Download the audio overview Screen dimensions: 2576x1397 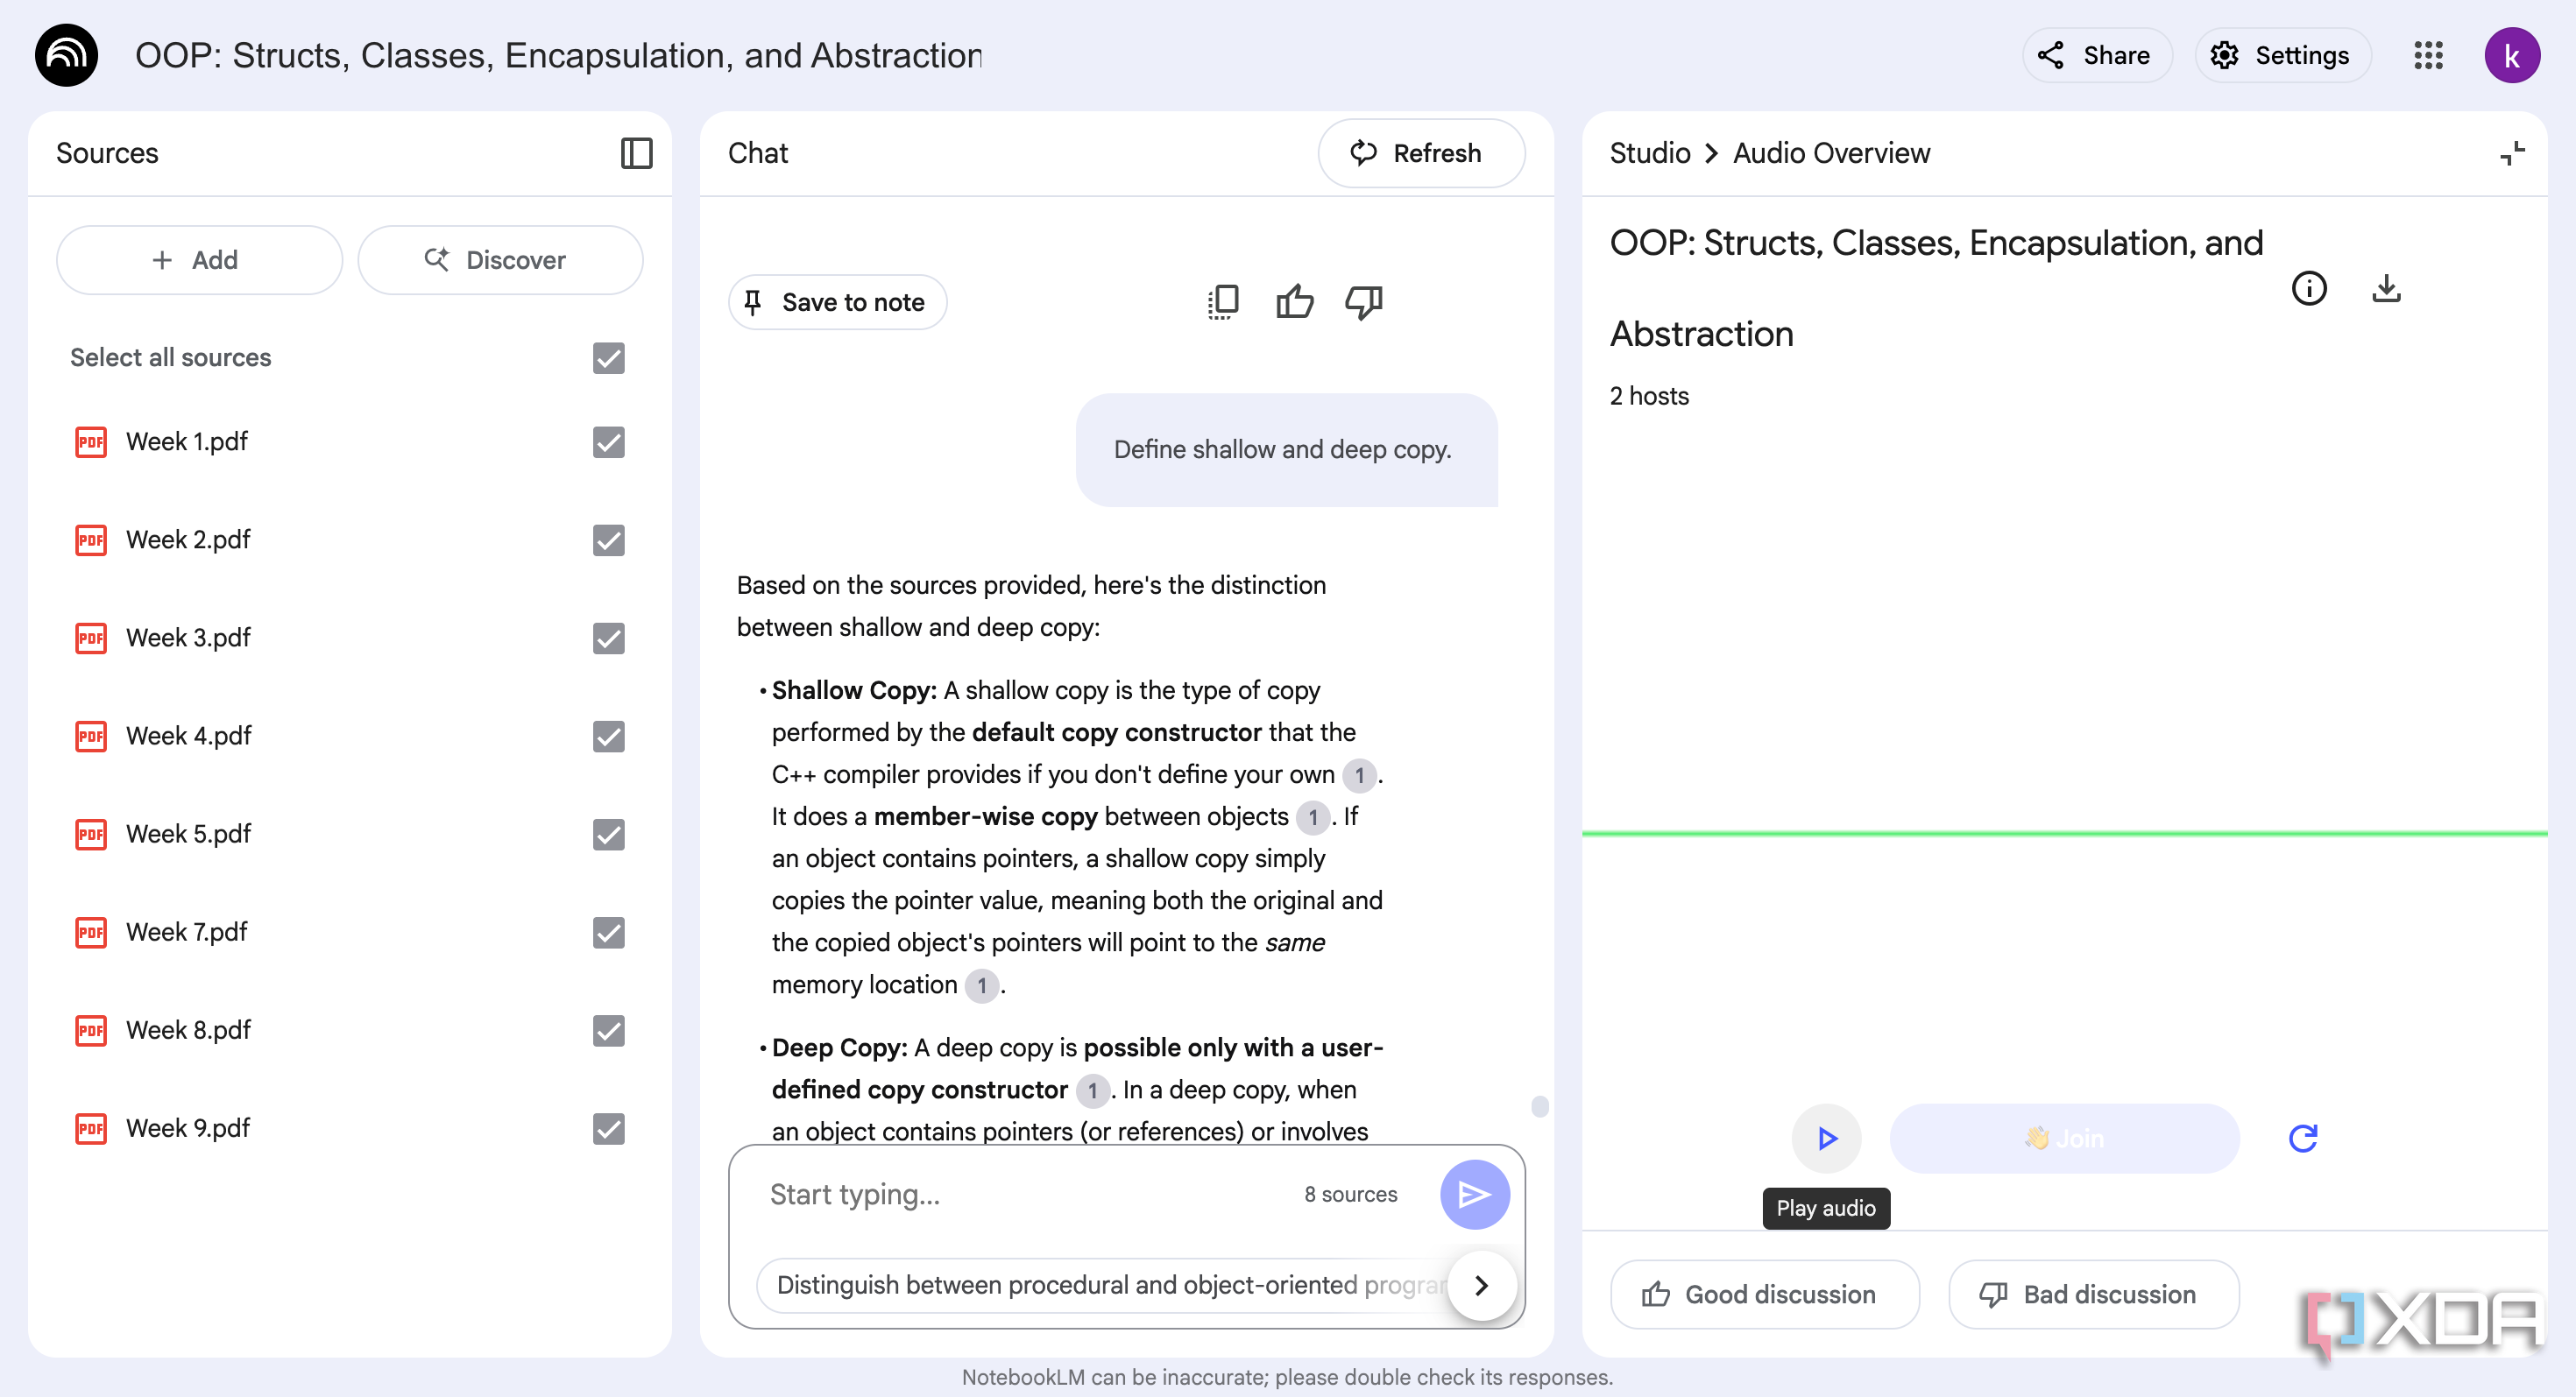tap(2387, 289)
